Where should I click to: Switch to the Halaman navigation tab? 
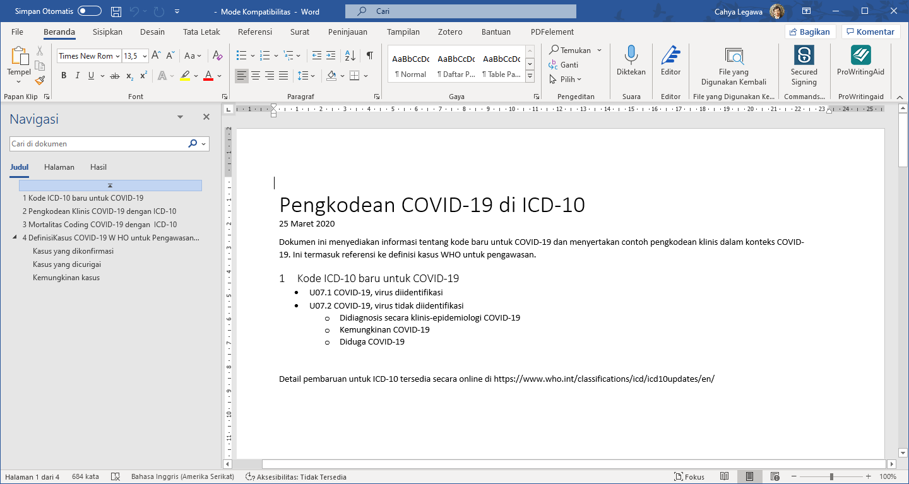pos(59,167)
